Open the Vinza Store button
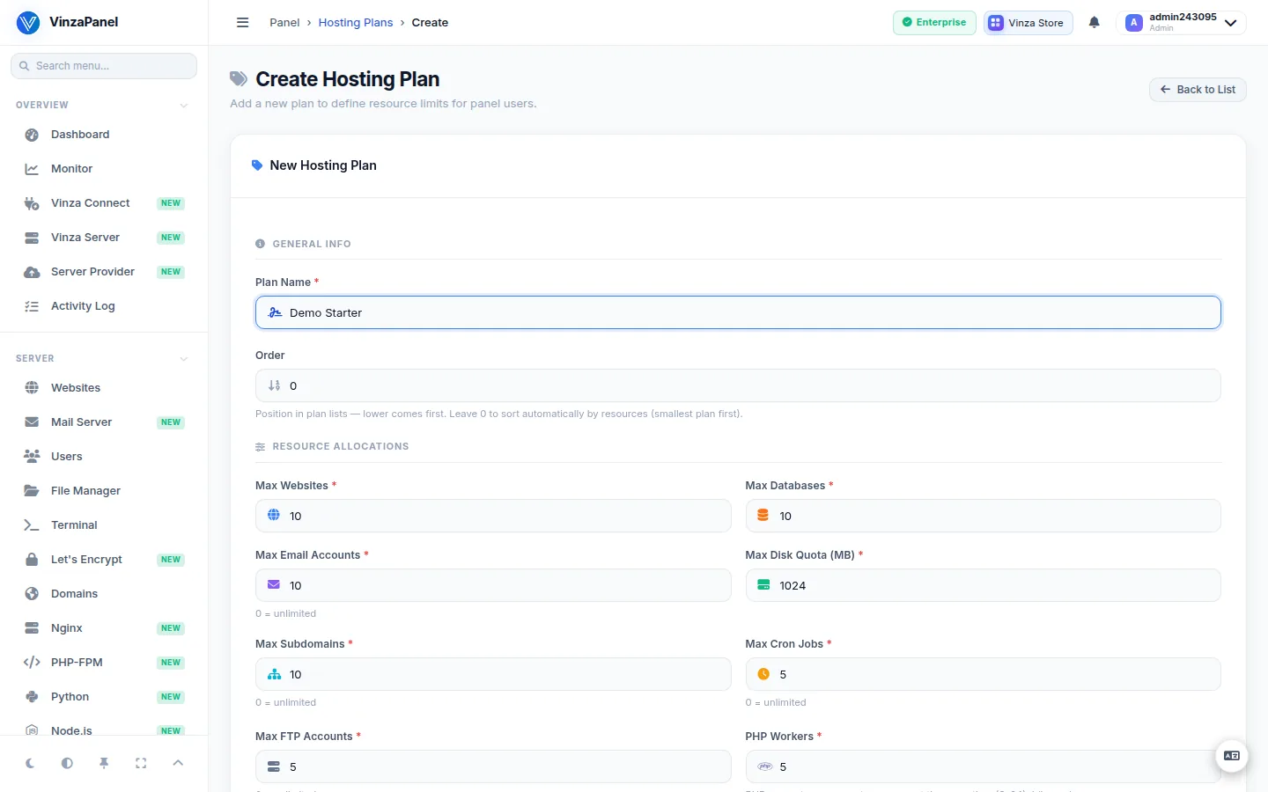The height and width of the screenshot is (792, 1268). [1028, 23]
